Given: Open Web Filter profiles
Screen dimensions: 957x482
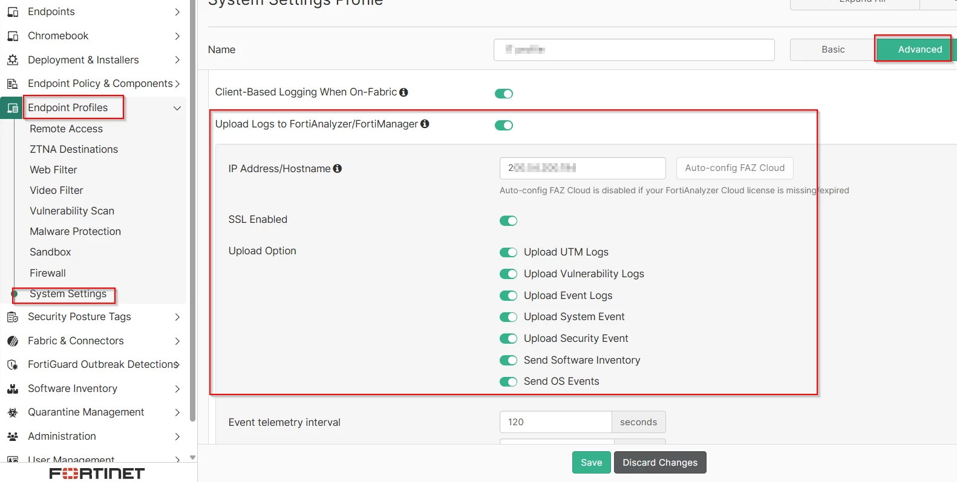Looking at the screenshot, I should (54, 170).
